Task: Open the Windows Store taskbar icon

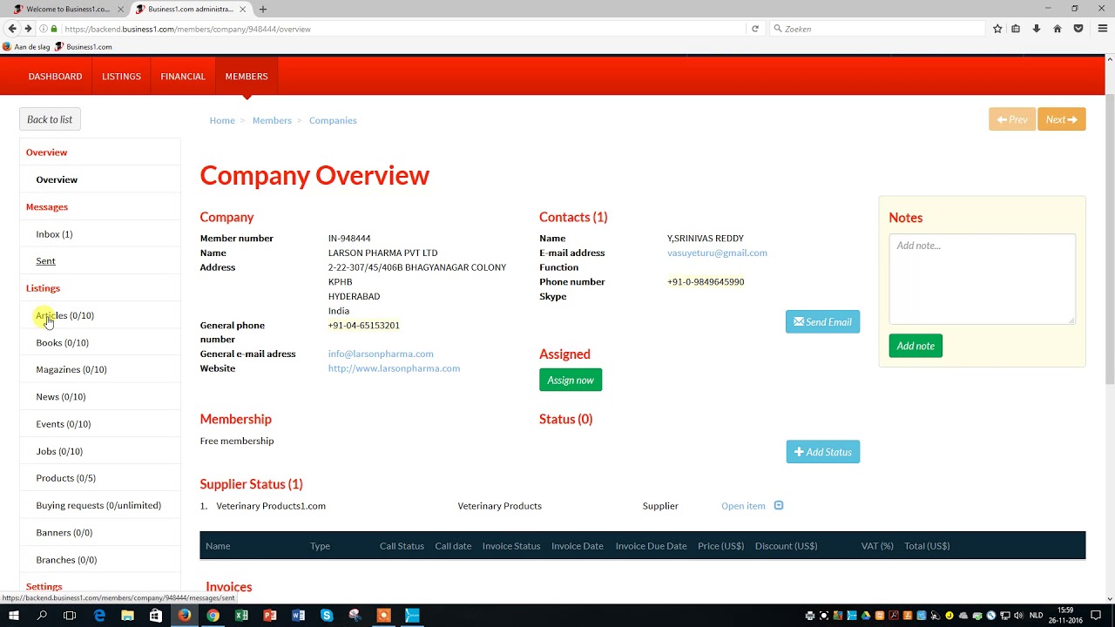Action: pos(156,616)
